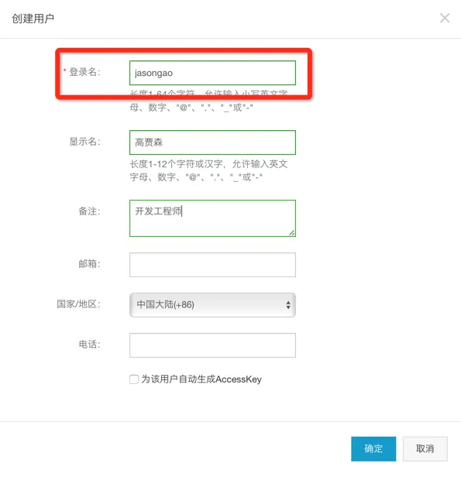The image size is (461, 477).
Task: Click the 电话: field label
Action: pos(89,345)
